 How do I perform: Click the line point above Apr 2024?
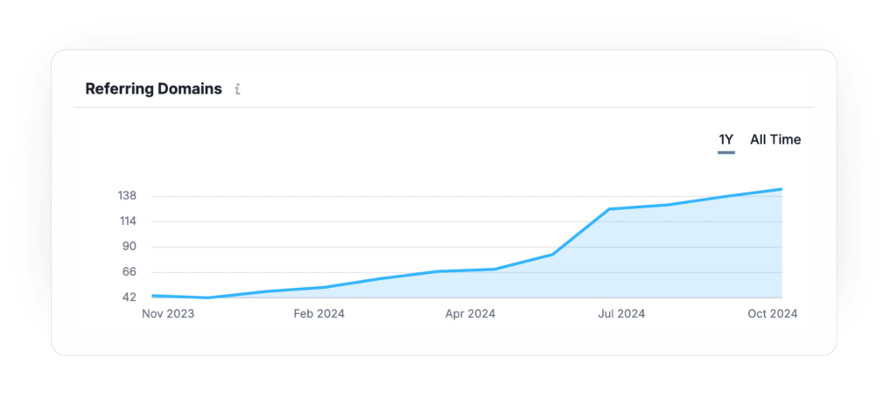click(x=495, y=269)
